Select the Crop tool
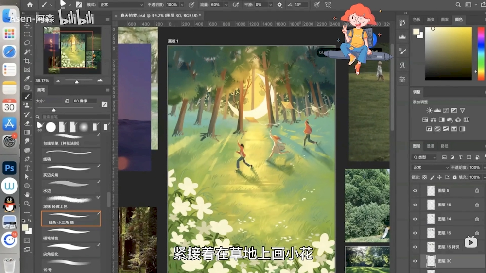Screen dimensions: 486x273 27,61
